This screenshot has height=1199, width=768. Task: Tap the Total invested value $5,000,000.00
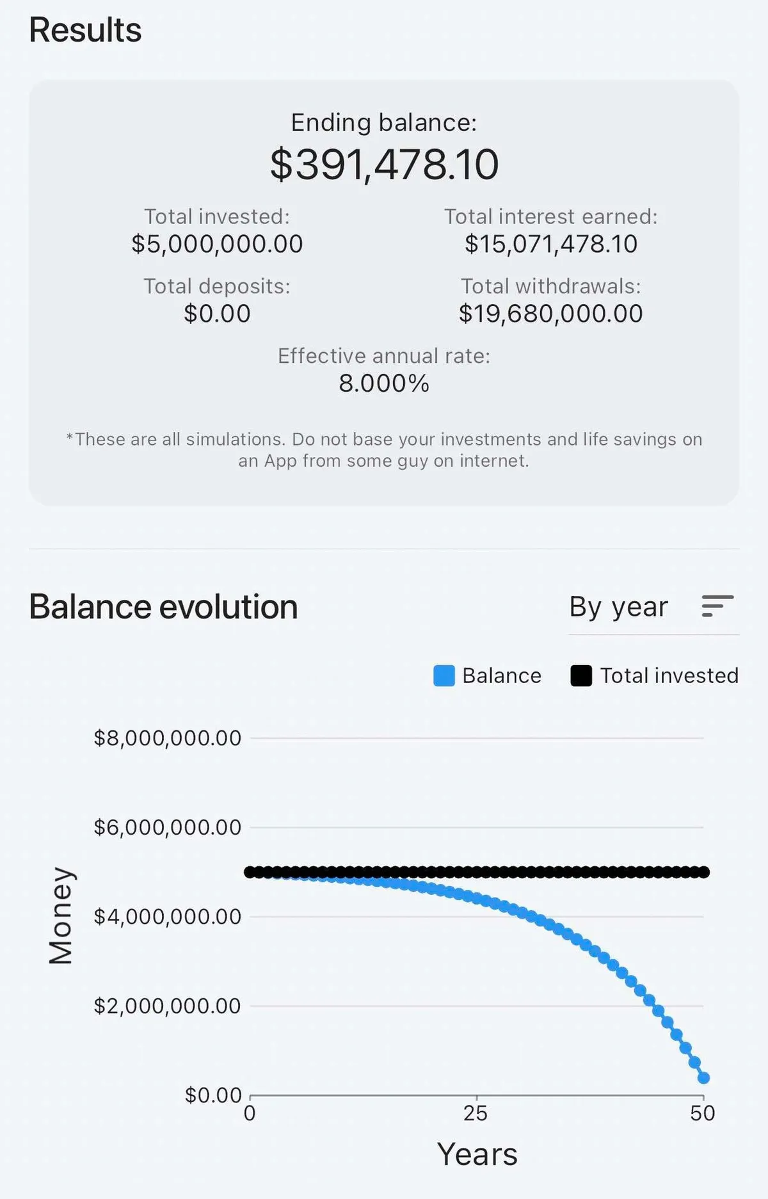point(217,244)
